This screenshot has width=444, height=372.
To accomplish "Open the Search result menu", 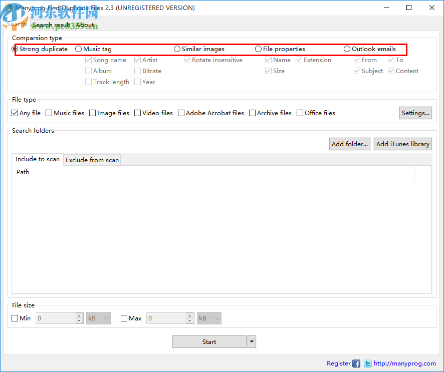I will click(x=51, y=25).
